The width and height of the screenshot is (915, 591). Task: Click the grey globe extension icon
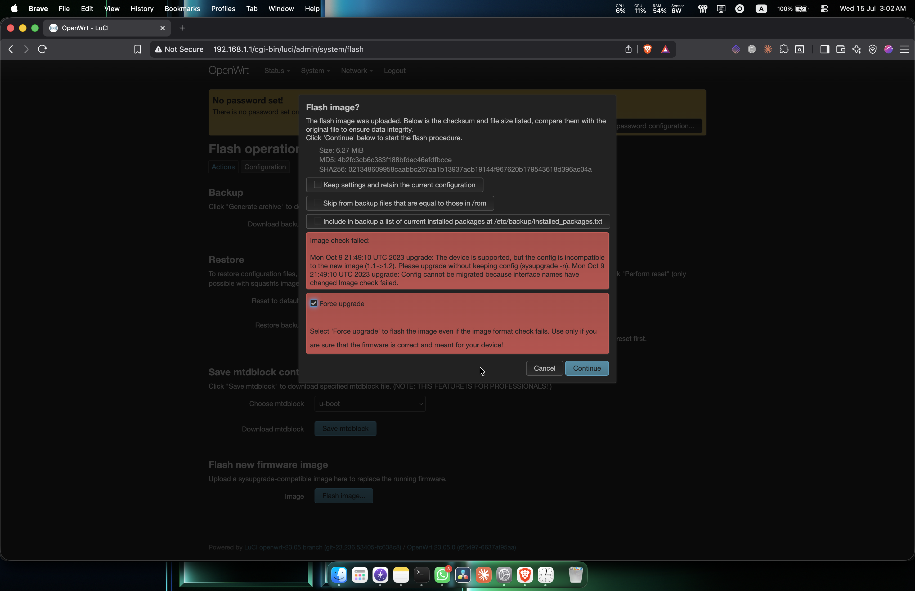coord(752,49)
